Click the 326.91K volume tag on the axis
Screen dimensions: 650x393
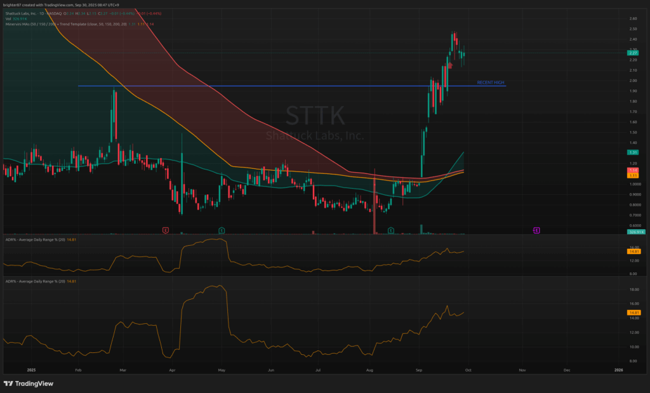pos(635,232)
